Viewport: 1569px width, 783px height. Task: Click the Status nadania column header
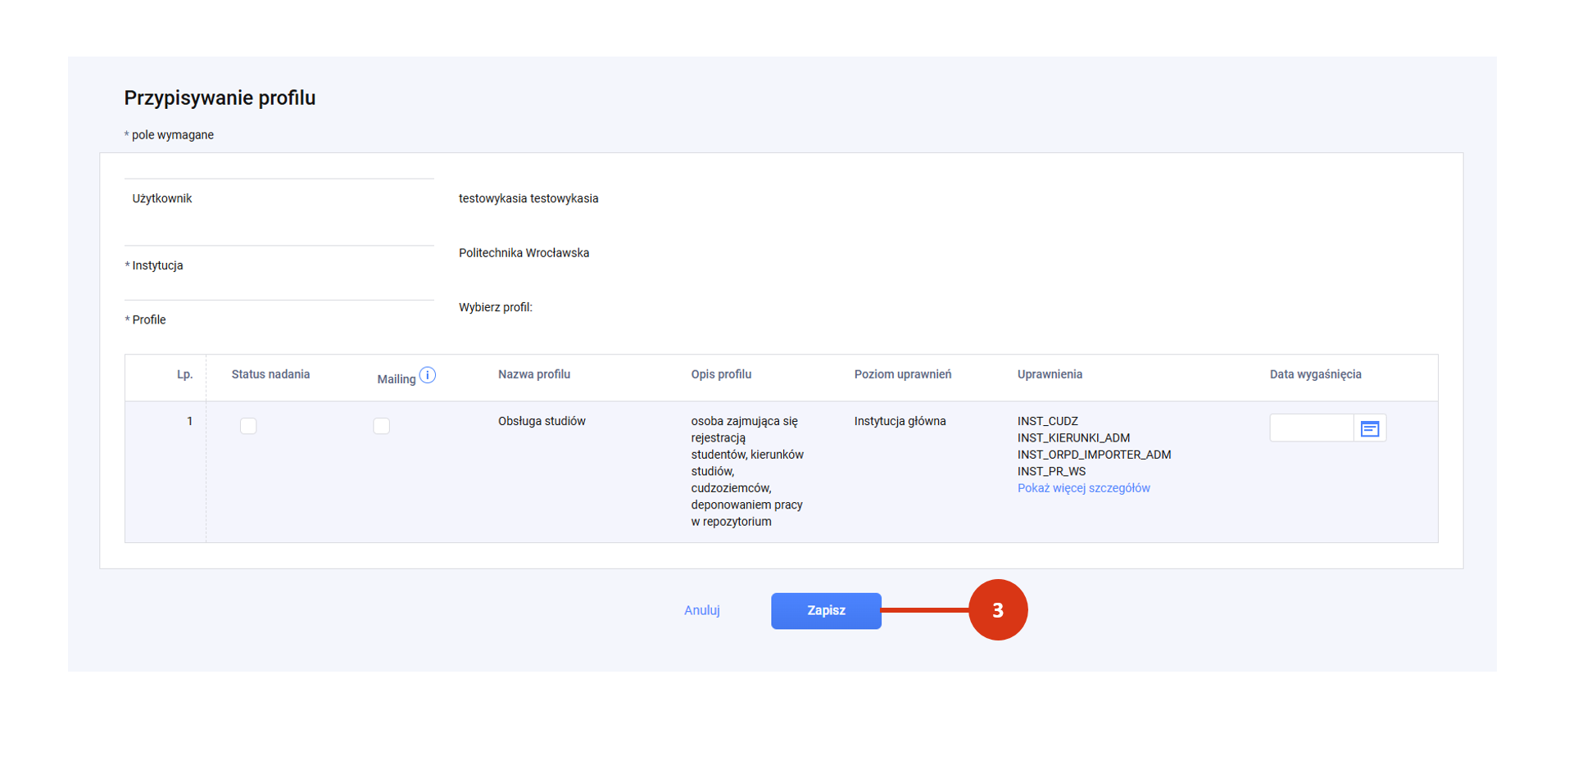click(x=270, y=374)
